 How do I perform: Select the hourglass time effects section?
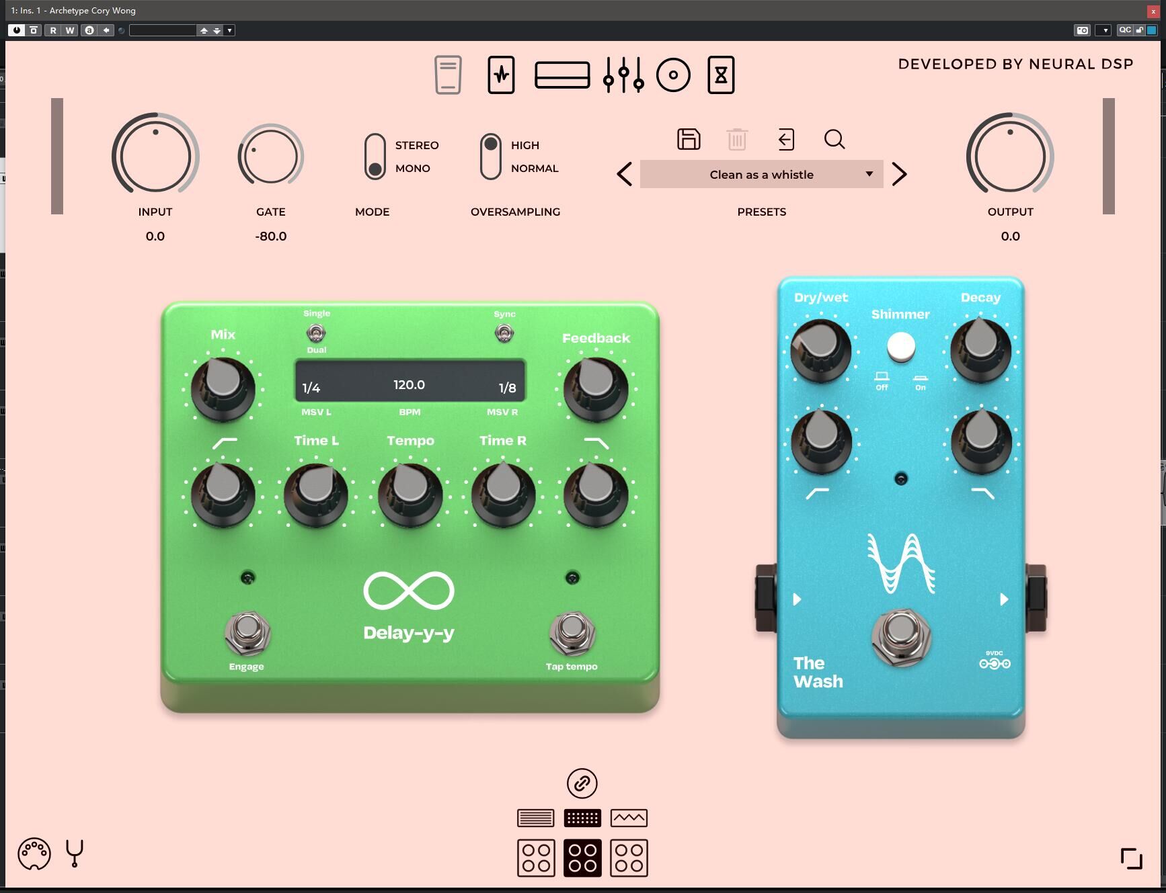point(721,75)
